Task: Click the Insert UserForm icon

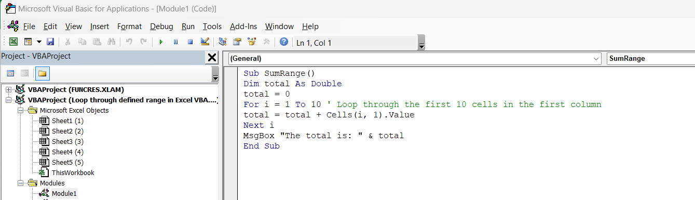Action: coord(28,42)
